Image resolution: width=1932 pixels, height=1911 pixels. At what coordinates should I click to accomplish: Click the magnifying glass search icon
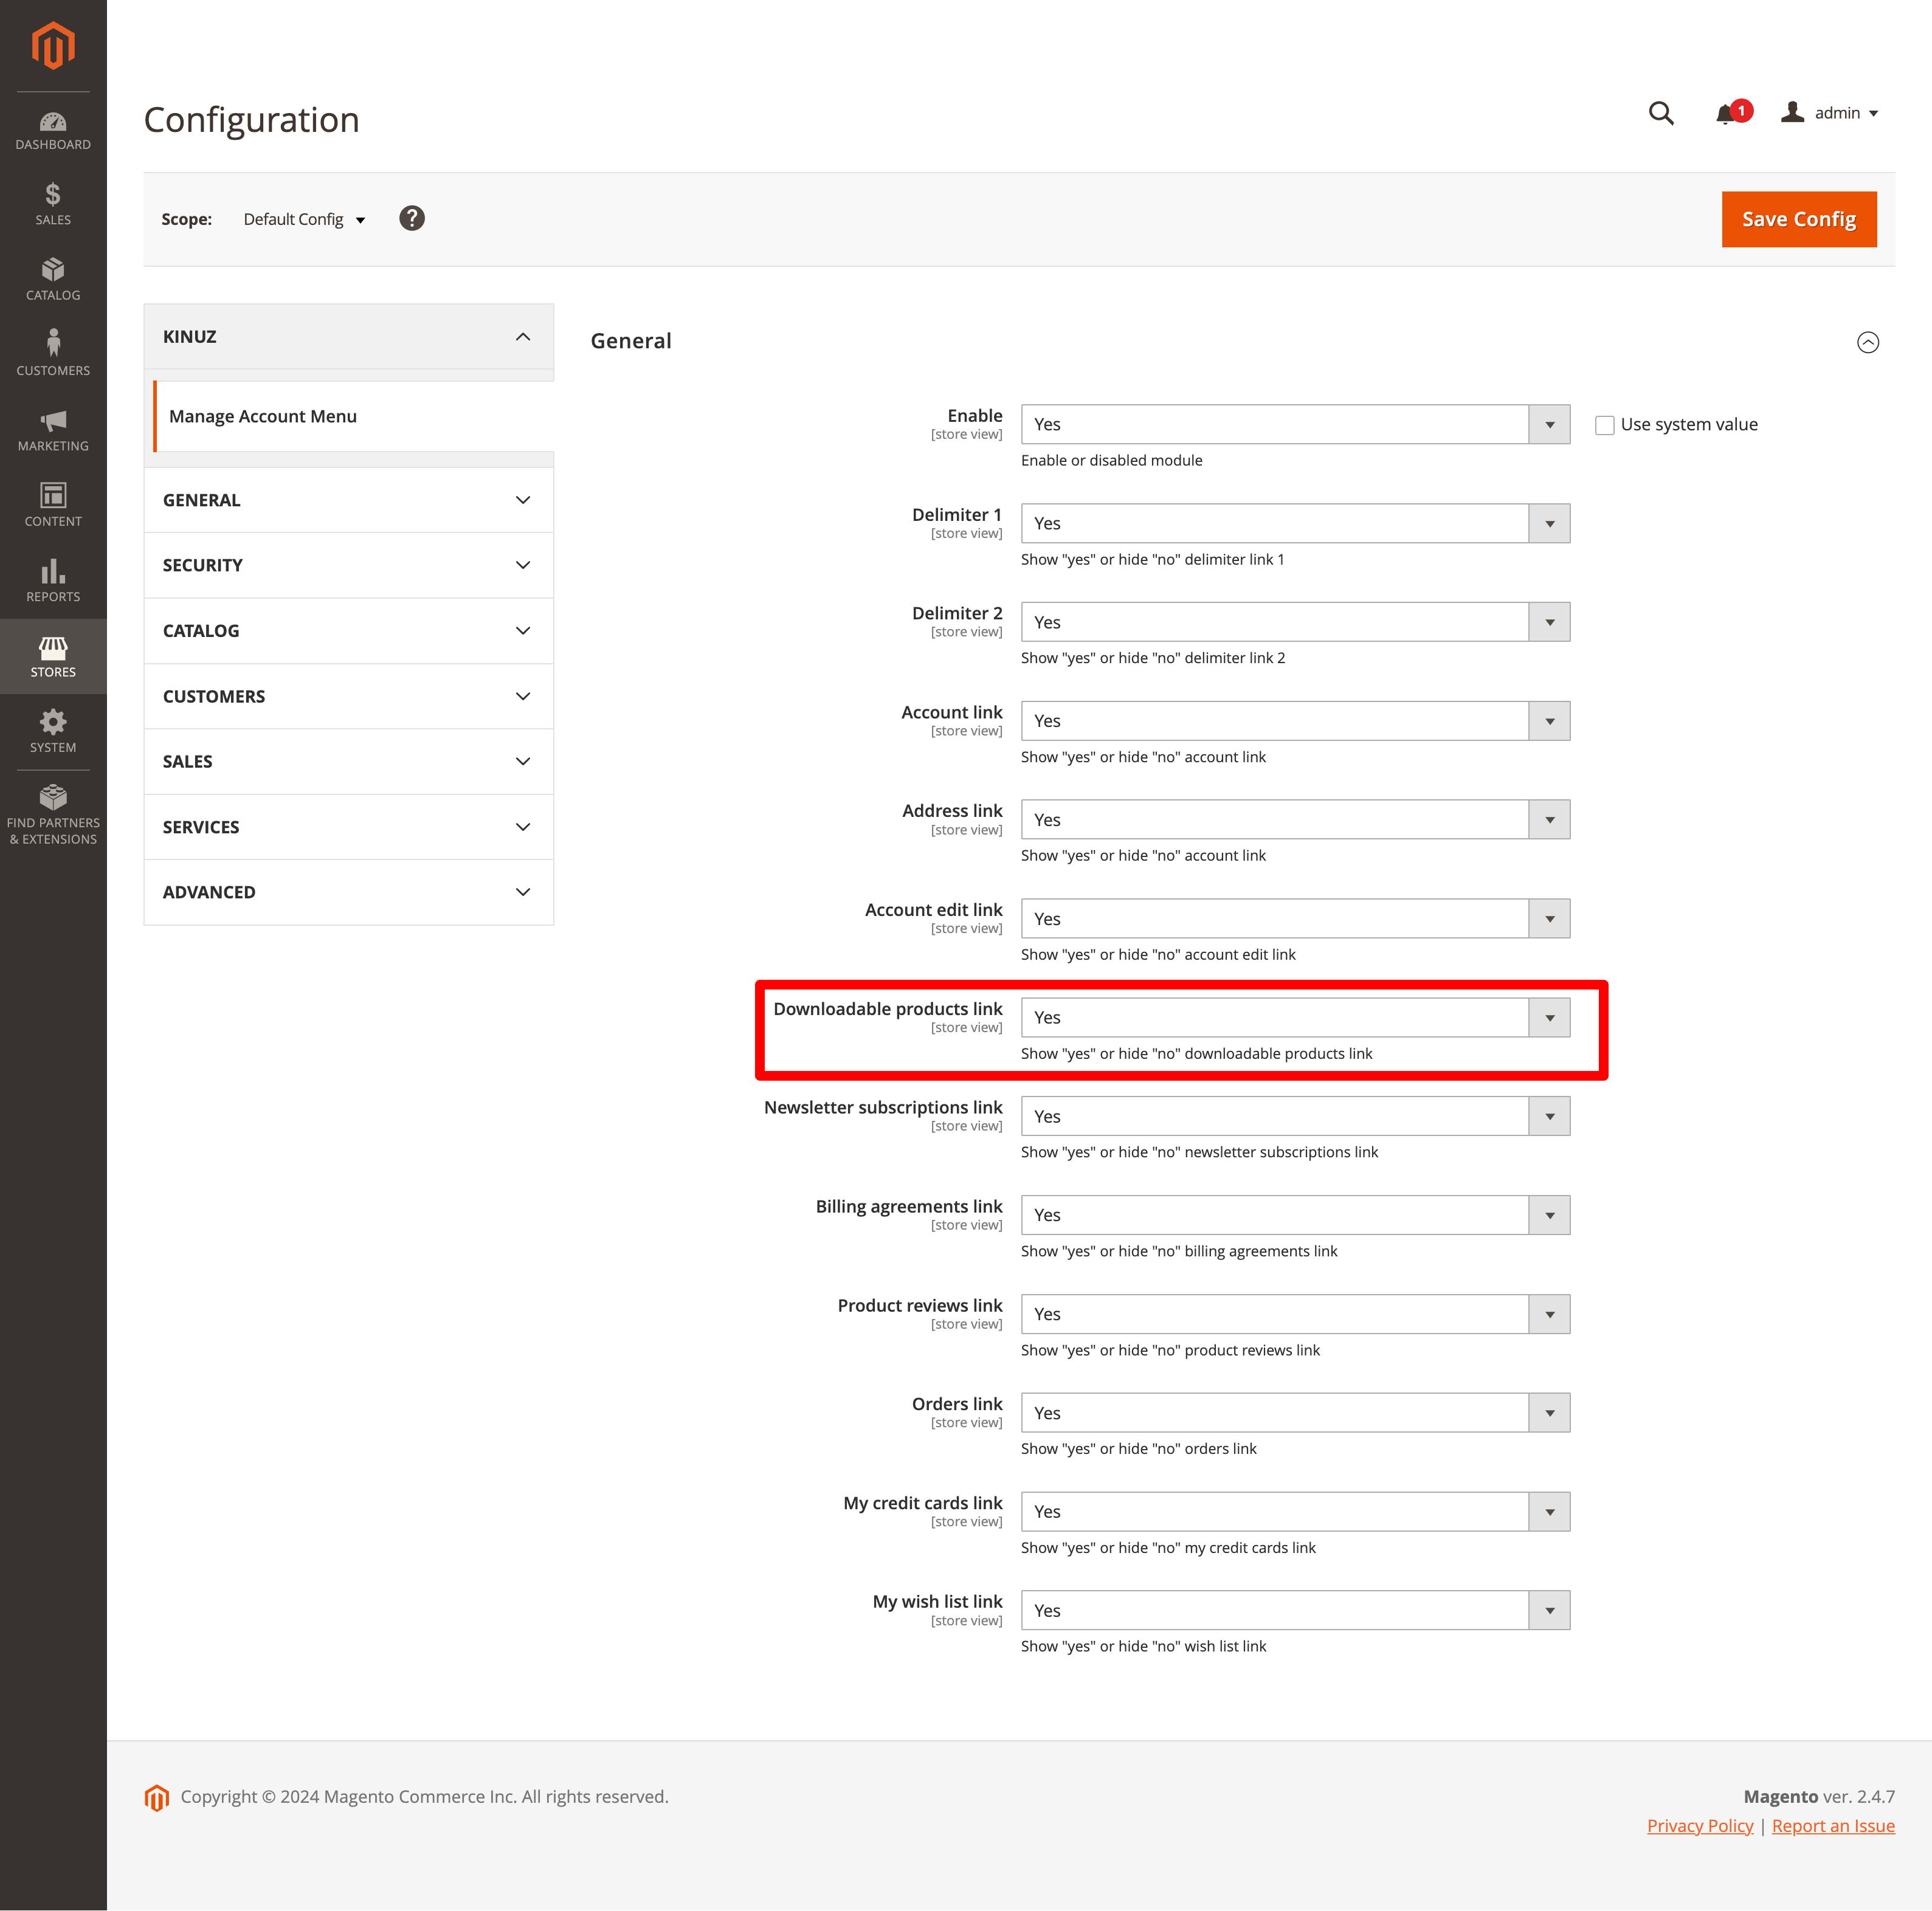[x=1660, y=113]
